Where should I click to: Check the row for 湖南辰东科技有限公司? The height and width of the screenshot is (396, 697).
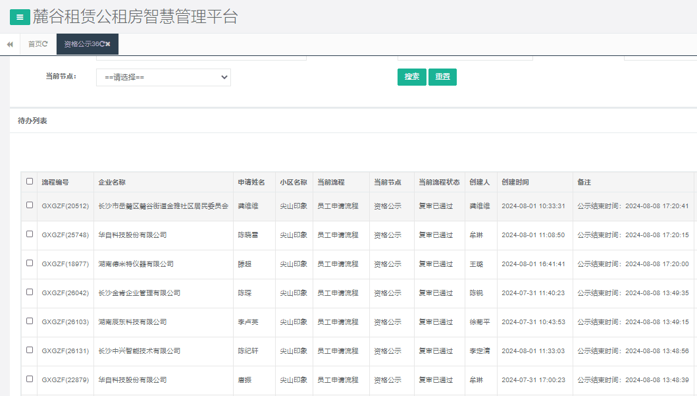tap(29, 322)
